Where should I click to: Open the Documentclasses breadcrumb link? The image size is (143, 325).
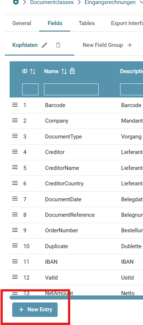[52, 3]
